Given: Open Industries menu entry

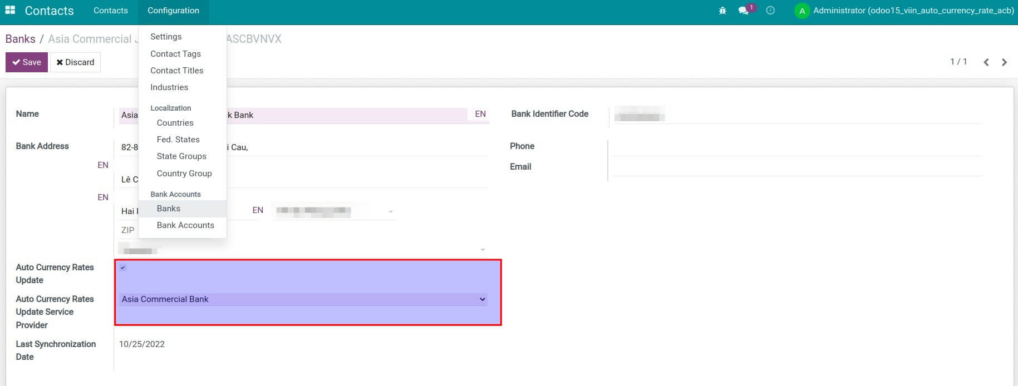Looking at the screenshot, I should pyautogui.click(x=169, y=87).
